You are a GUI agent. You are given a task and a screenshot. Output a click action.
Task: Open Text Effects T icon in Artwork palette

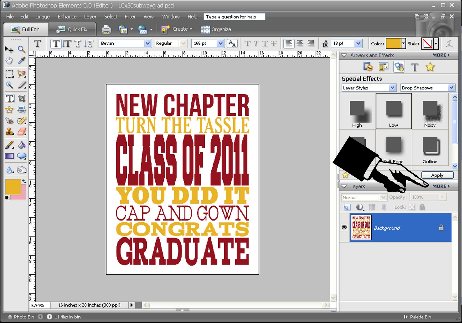coord(415,67)
